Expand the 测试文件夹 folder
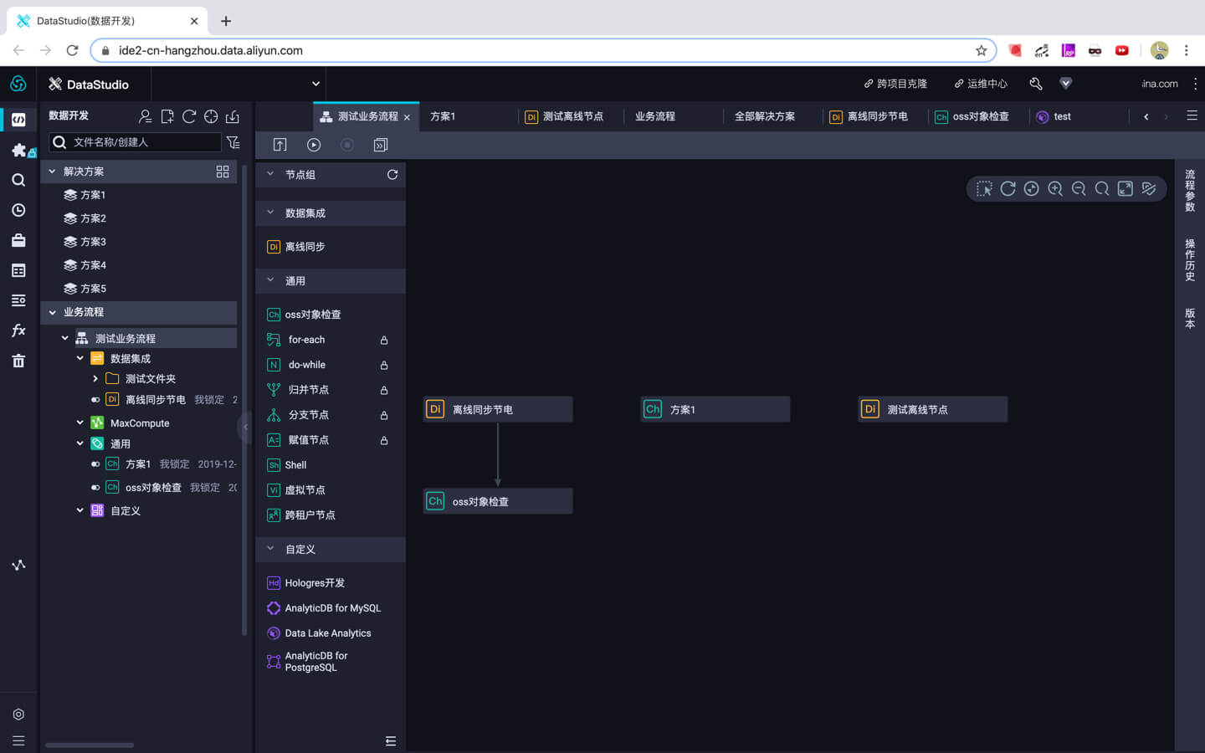This screenshot has width=1205, height=753. (95, 379)
